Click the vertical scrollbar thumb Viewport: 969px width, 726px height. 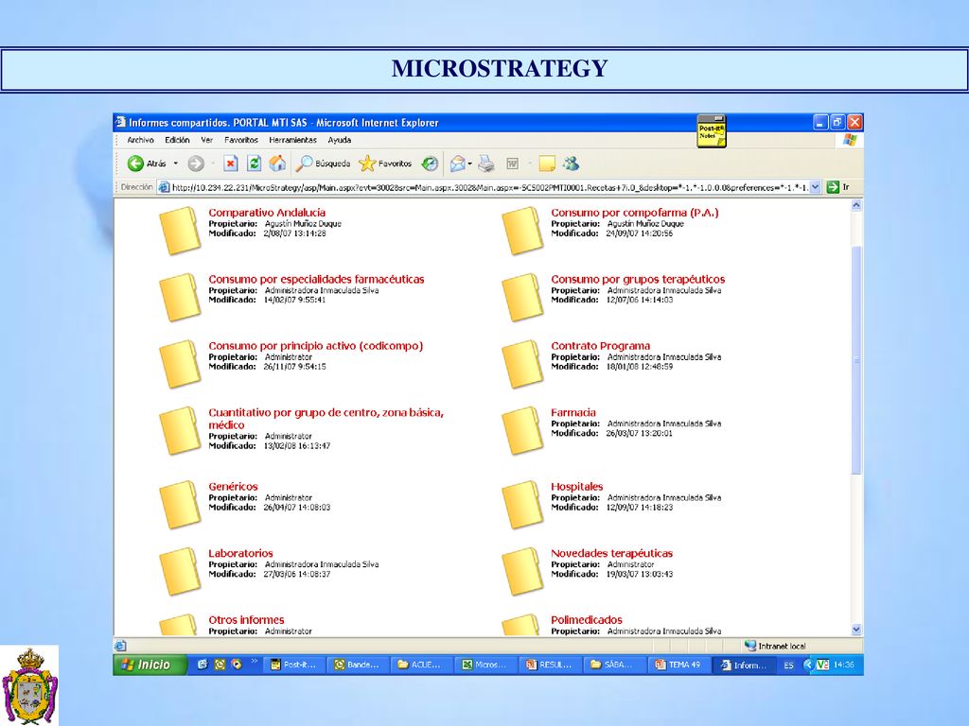click(x=856, y=360)
